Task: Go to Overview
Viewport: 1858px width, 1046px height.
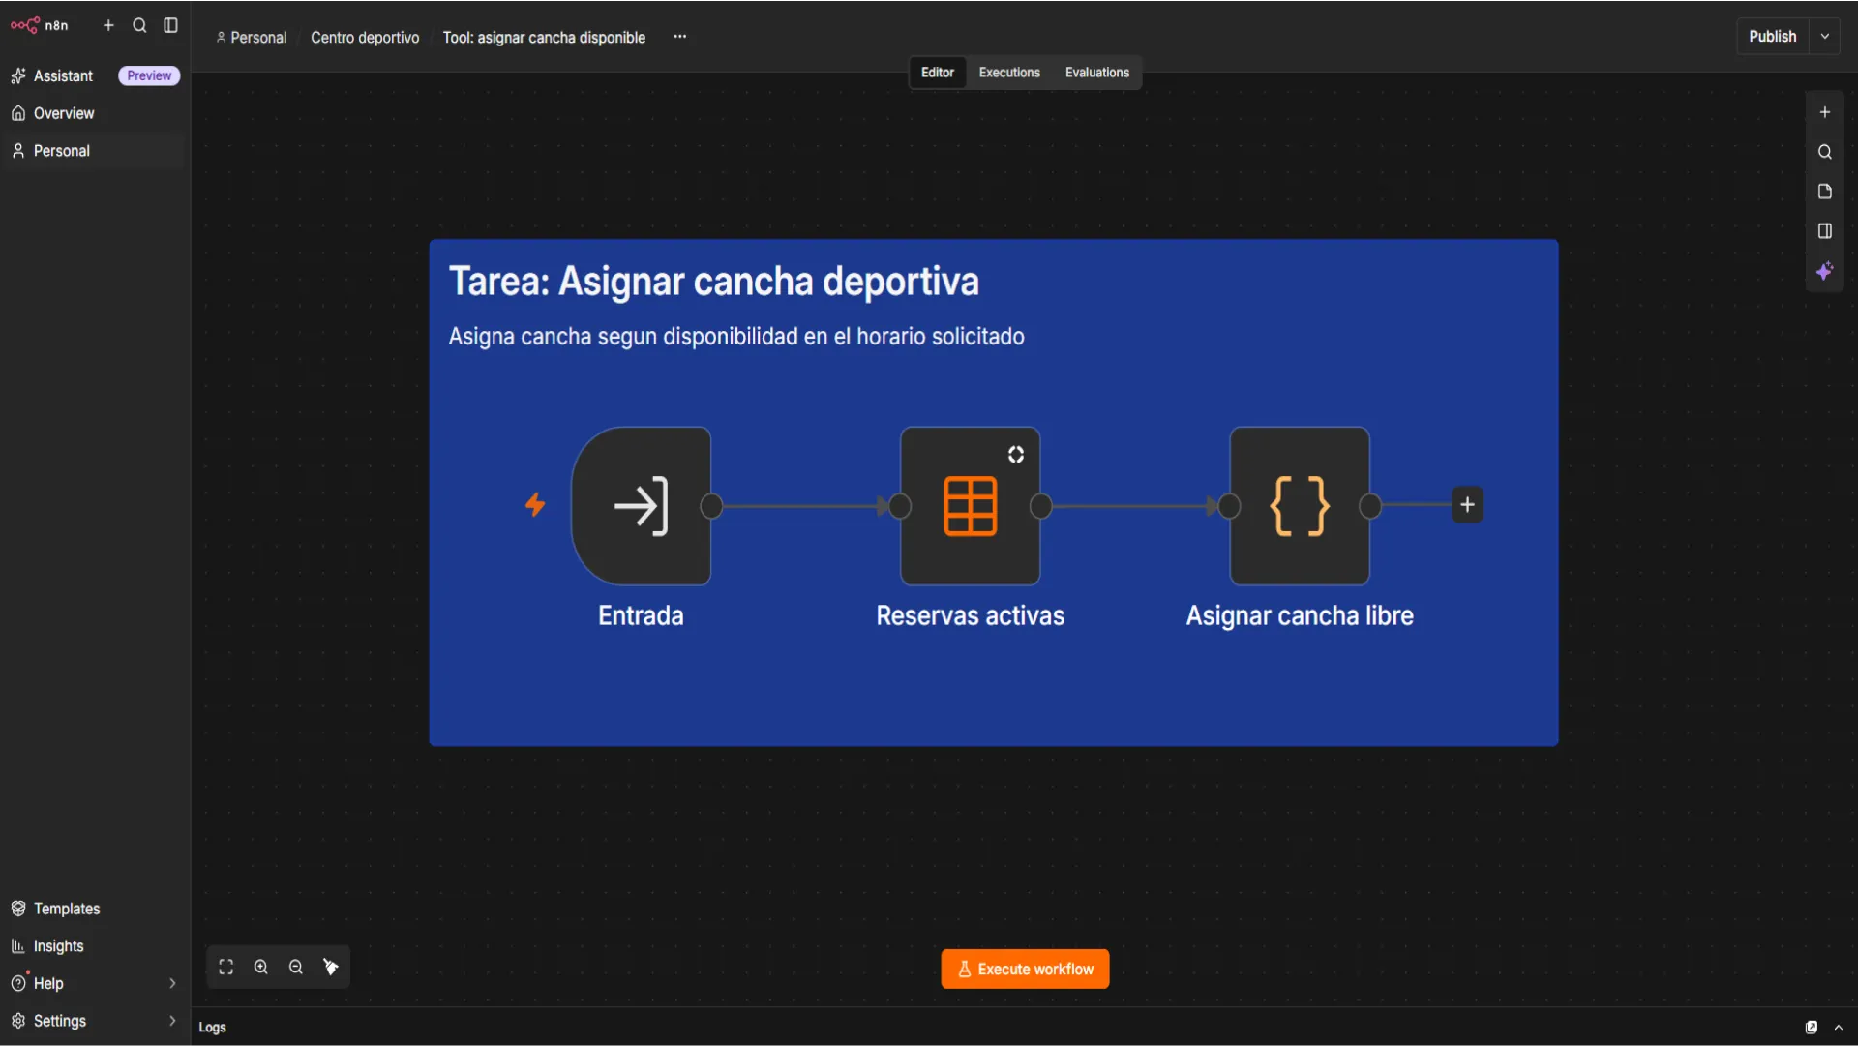Action: (95, 113)
